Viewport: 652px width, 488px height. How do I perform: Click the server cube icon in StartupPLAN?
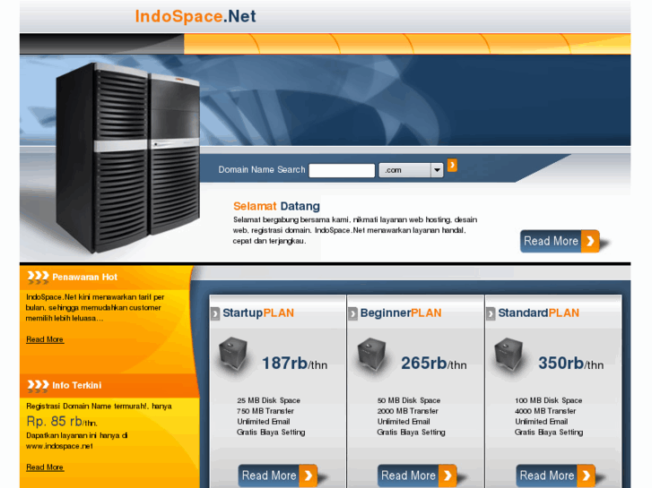click(x=233, y=353)
